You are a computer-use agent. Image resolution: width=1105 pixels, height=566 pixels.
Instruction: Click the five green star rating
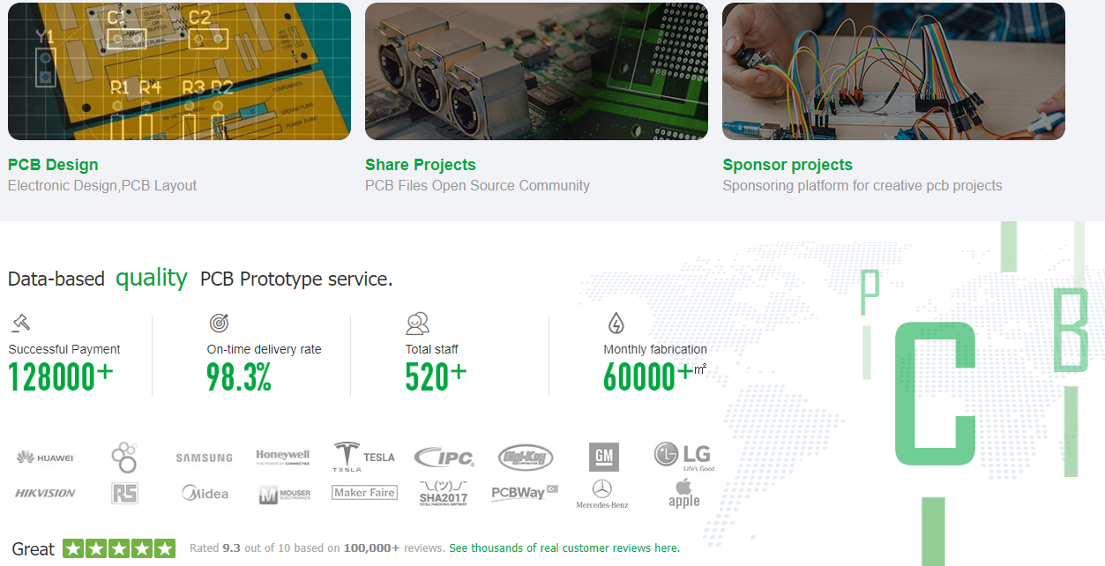pos(119,548)
